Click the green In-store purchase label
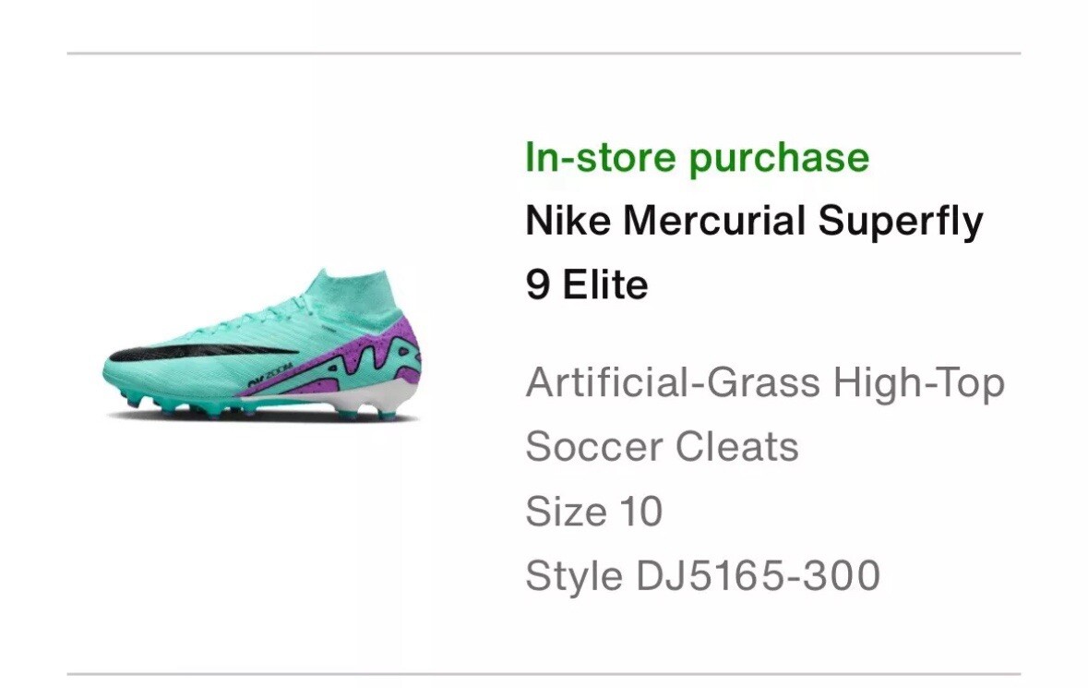This screenshot has height=688, width=1088. click(x=697, y=158)
